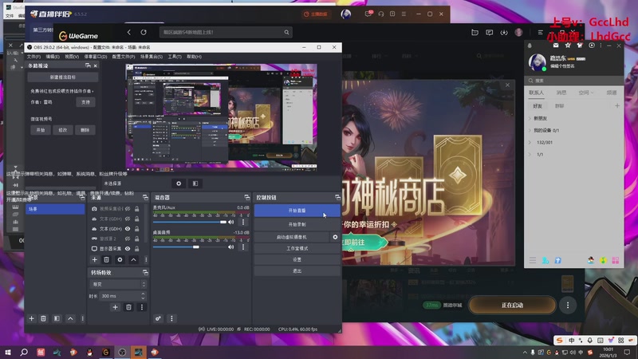Open 麦克风/Aux channel three-dot menu
This screenshot has width=638, height=359.
pyautogui.click(x=243, y=222)
